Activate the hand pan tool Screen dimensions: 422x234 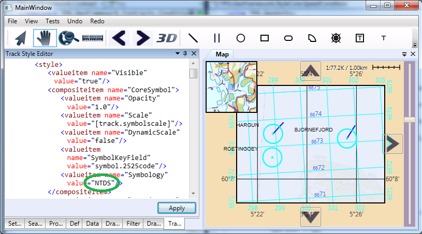[45, 38]
